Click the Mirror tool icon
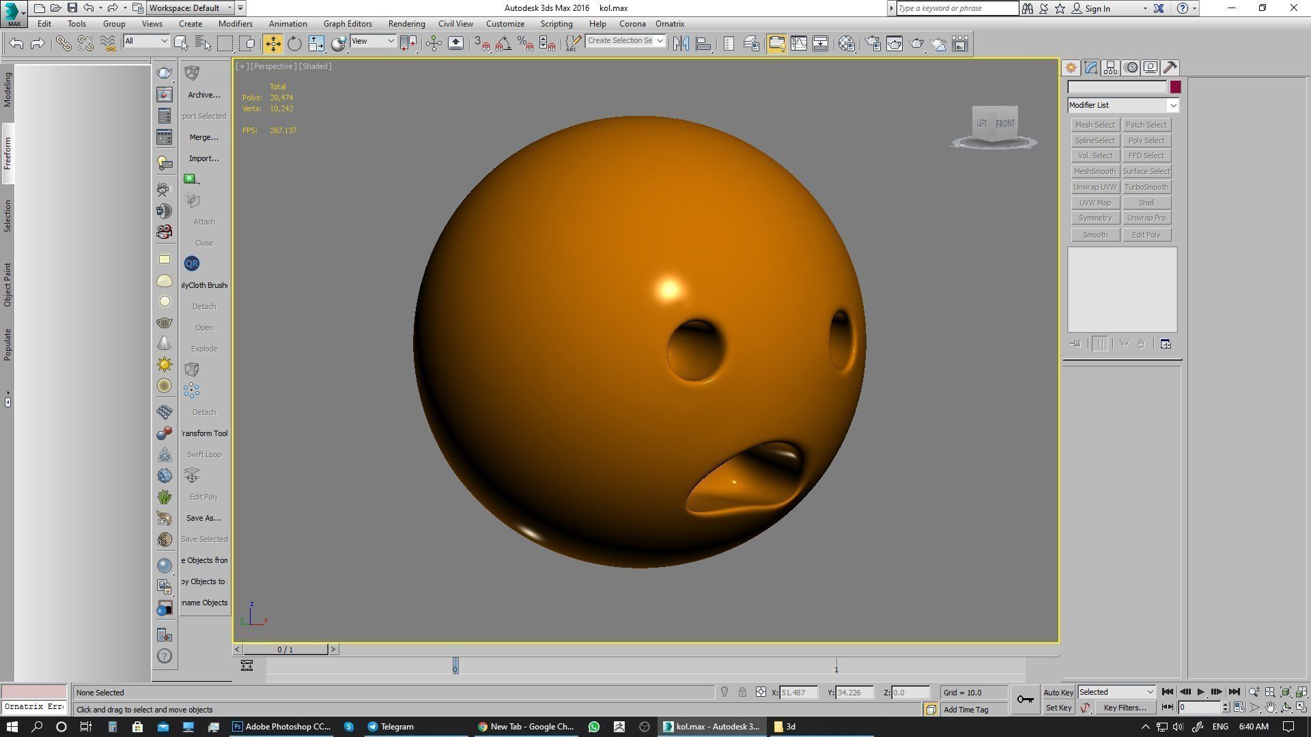Screen dimensions: 1311x737 click(681, 44)
